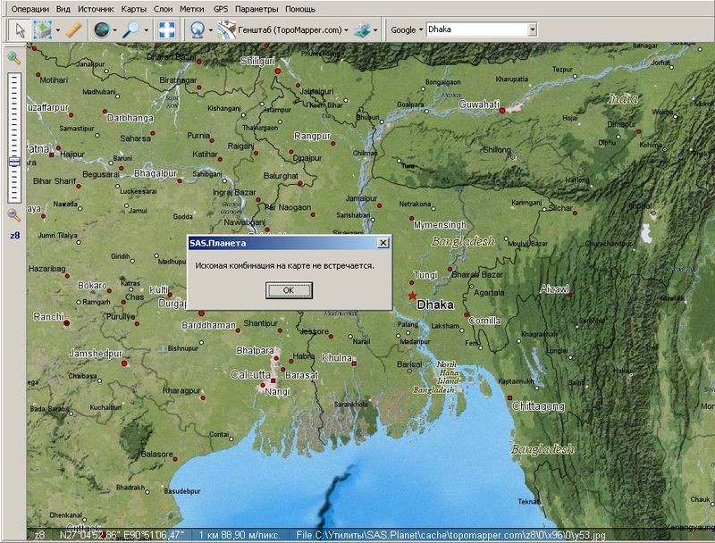Screen dimensions: 715x543
Task: Click the globe map overview icon
Action: click(101, 29)
